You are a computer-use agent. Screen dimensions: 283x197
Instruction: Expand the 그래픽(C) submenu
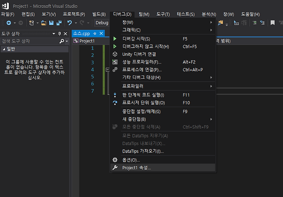[163, 30]
